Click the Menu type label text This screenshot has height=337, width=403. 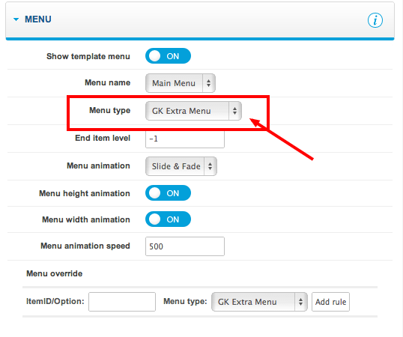pos(110,110)
